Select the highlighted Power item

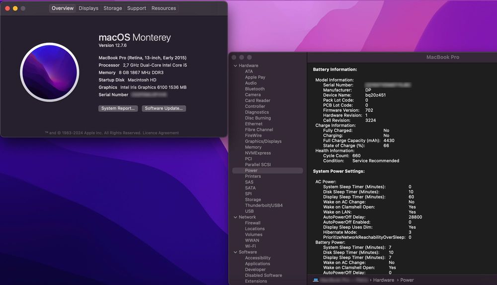click(267, 171)
